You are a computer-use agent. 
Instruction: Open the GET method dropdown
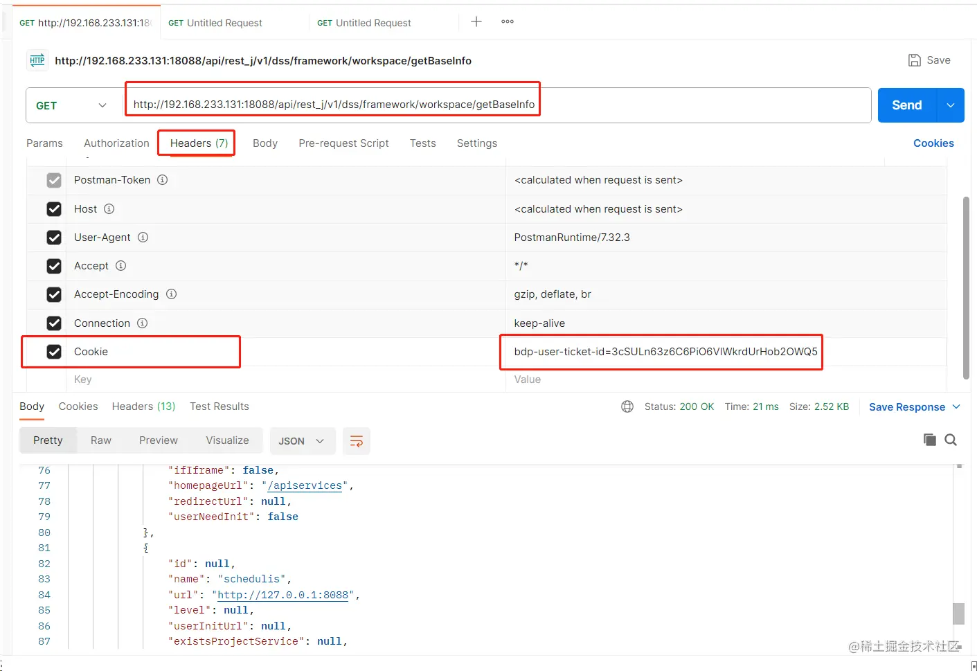(x=72, y=105)
